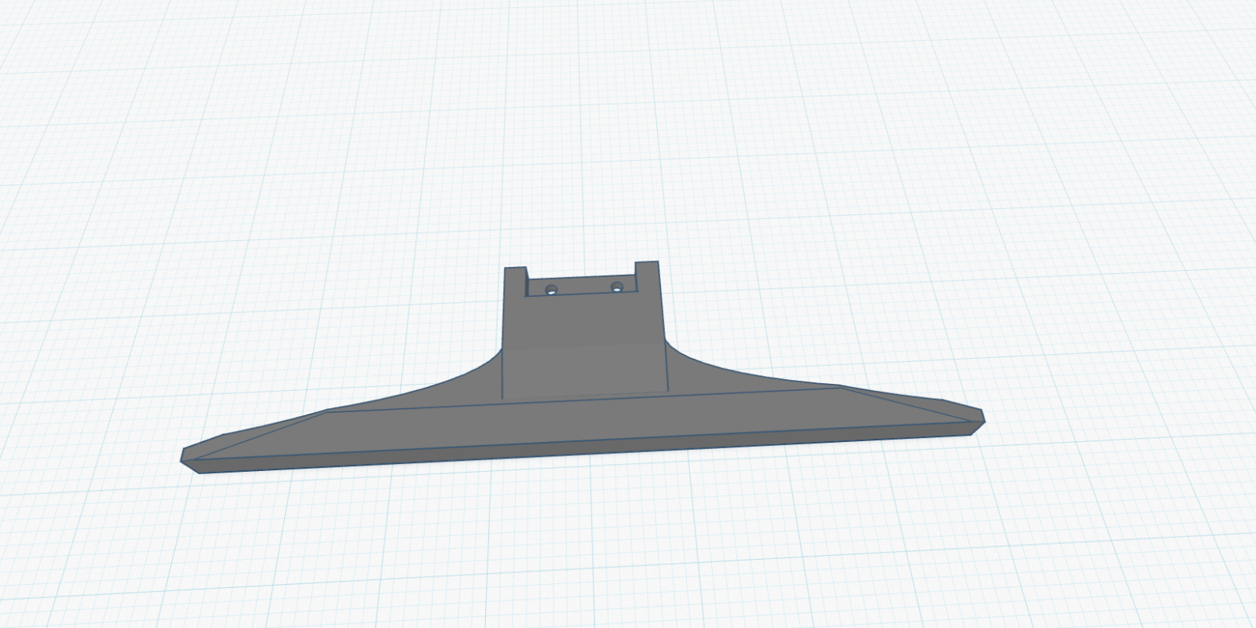Click the left screw hole on the stand
The width and height of the screenshot is (1256, 628).
click(x=551, y=290)
